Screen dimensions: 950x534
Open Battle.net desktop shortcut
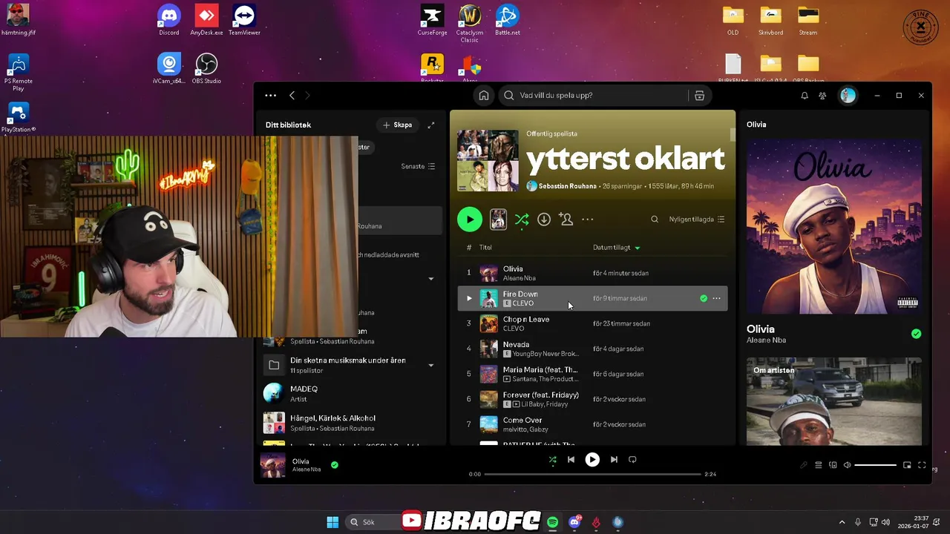[x=508, y=20]
